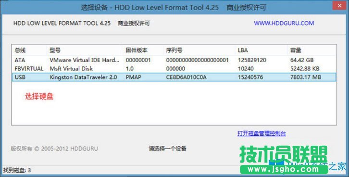Click the serial number CE8D6A010C0A

(187, 77)
